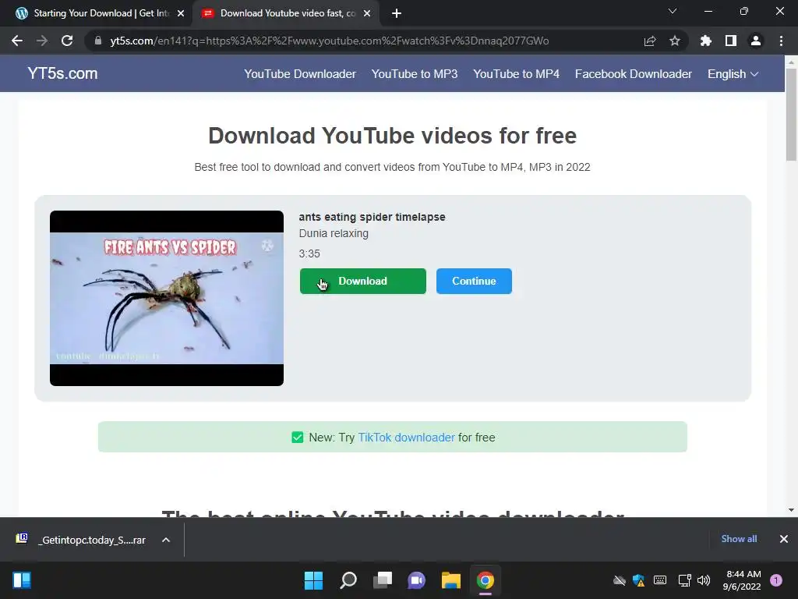Open Windows Start menu
The width and height of the screenshot is (798, 599).
(313, 580)
